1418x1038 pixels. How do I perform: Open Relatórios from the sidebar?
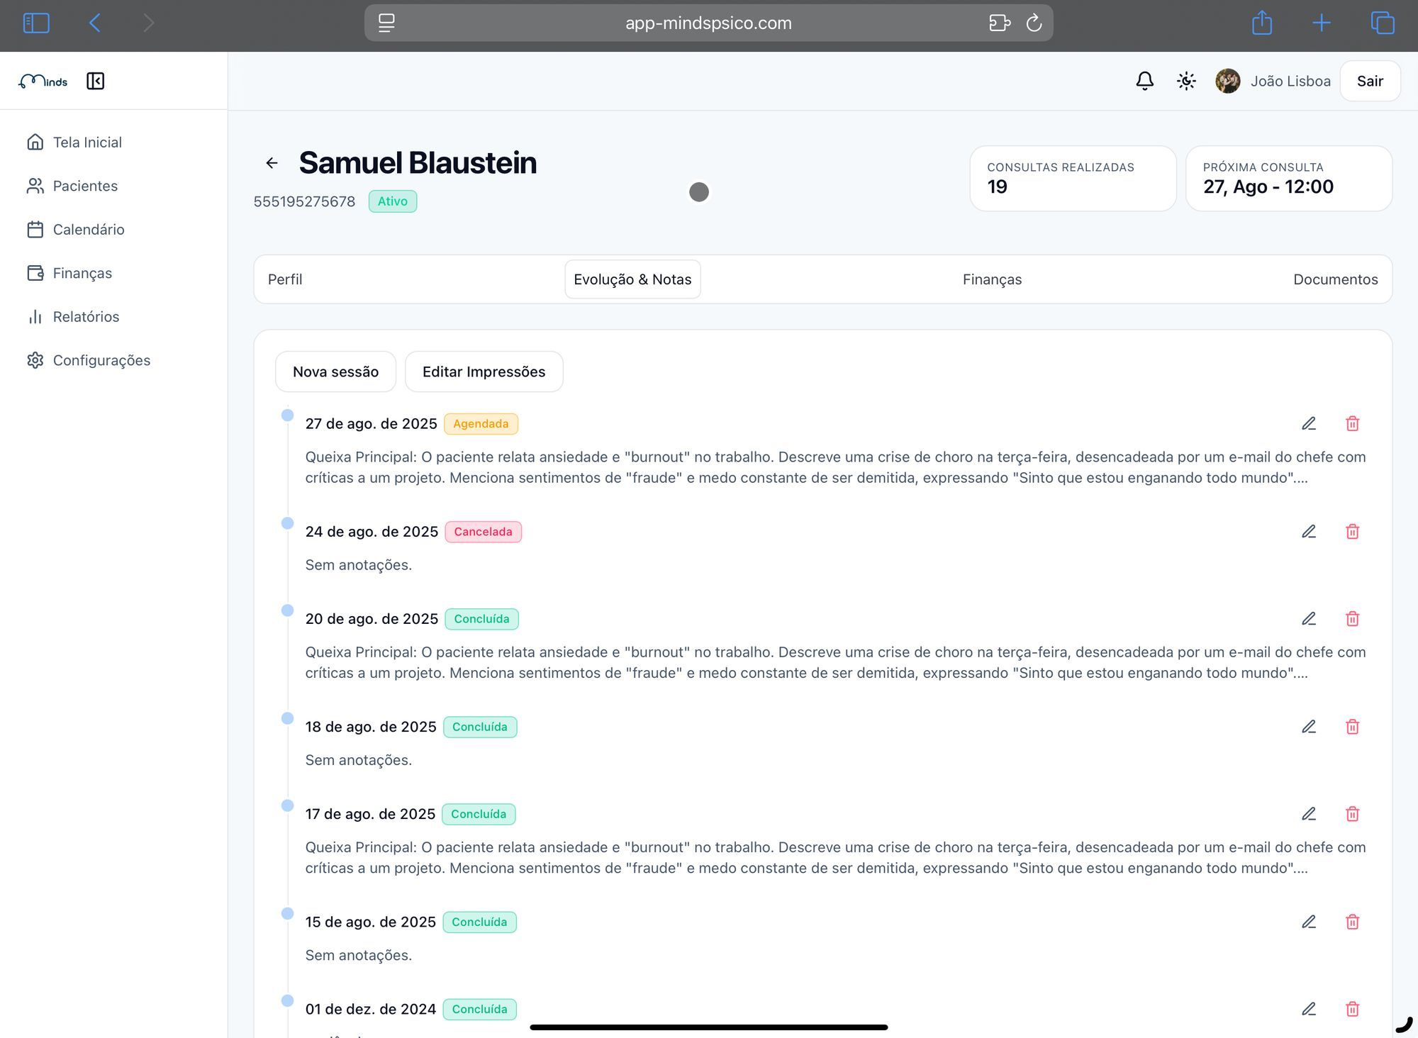(x=86, y=317)
